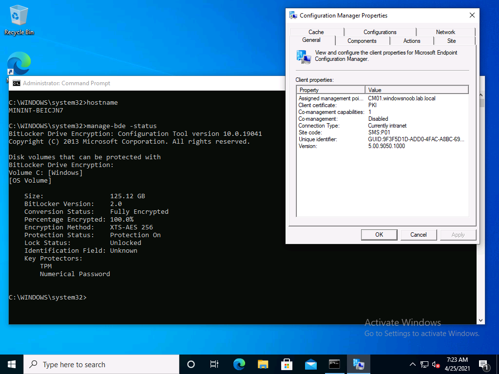Image resolution: width=499 pixels, height=374 pixels.
Task: Open the Mail app on the taskbar
Action: coord(310,364)
